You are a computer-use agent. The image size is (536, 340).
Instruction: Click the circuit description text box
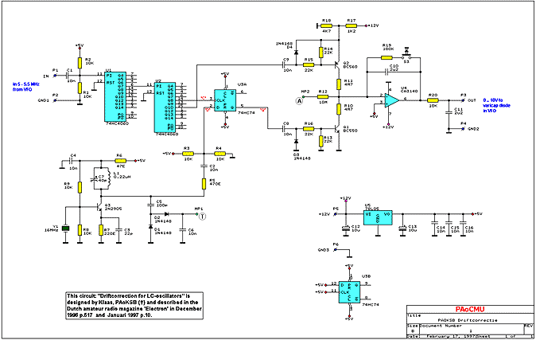tap(134, 306)
